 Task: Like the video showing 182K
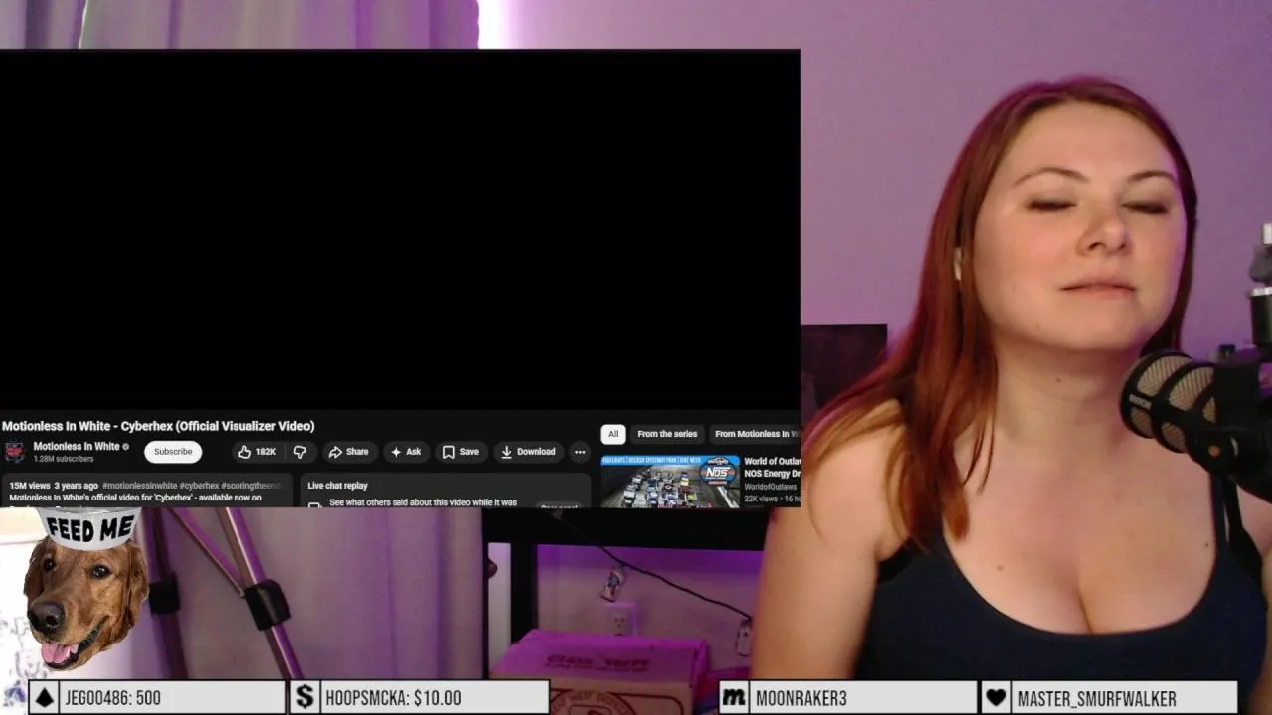point(256,452)
